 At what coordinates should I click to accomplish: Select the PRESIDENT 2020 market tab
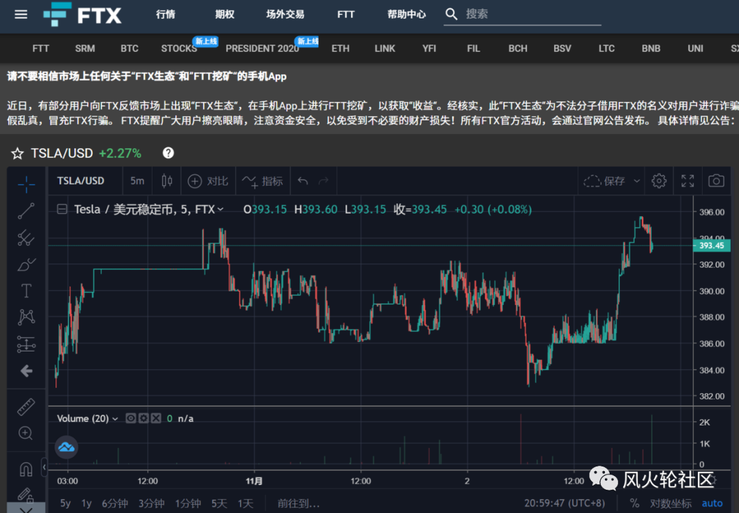tap(262, 49)
